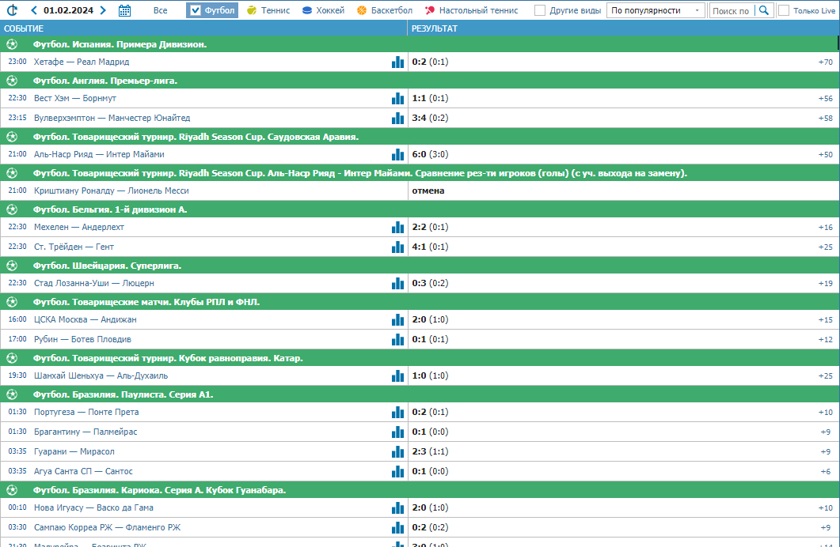This screenshot has width=840, height=547.
Task: Open statistics icon for Брагантину — Палмейрас
Action: click(x=397, y=432)
